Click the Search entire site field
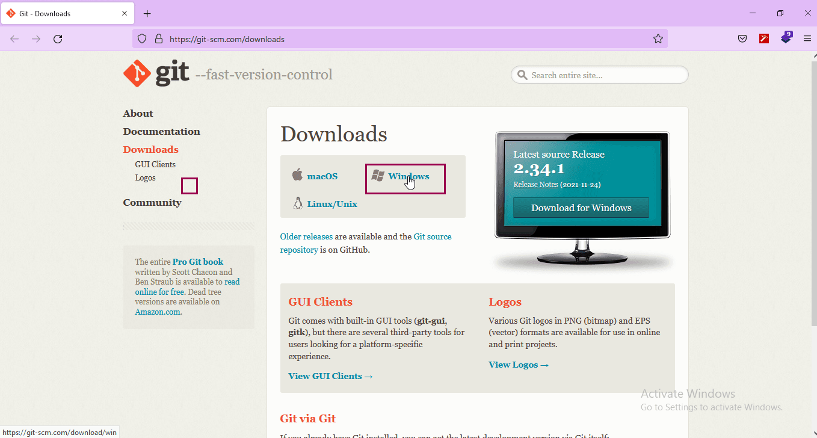The height and width of the screenshot is (438, 817). 600,75
